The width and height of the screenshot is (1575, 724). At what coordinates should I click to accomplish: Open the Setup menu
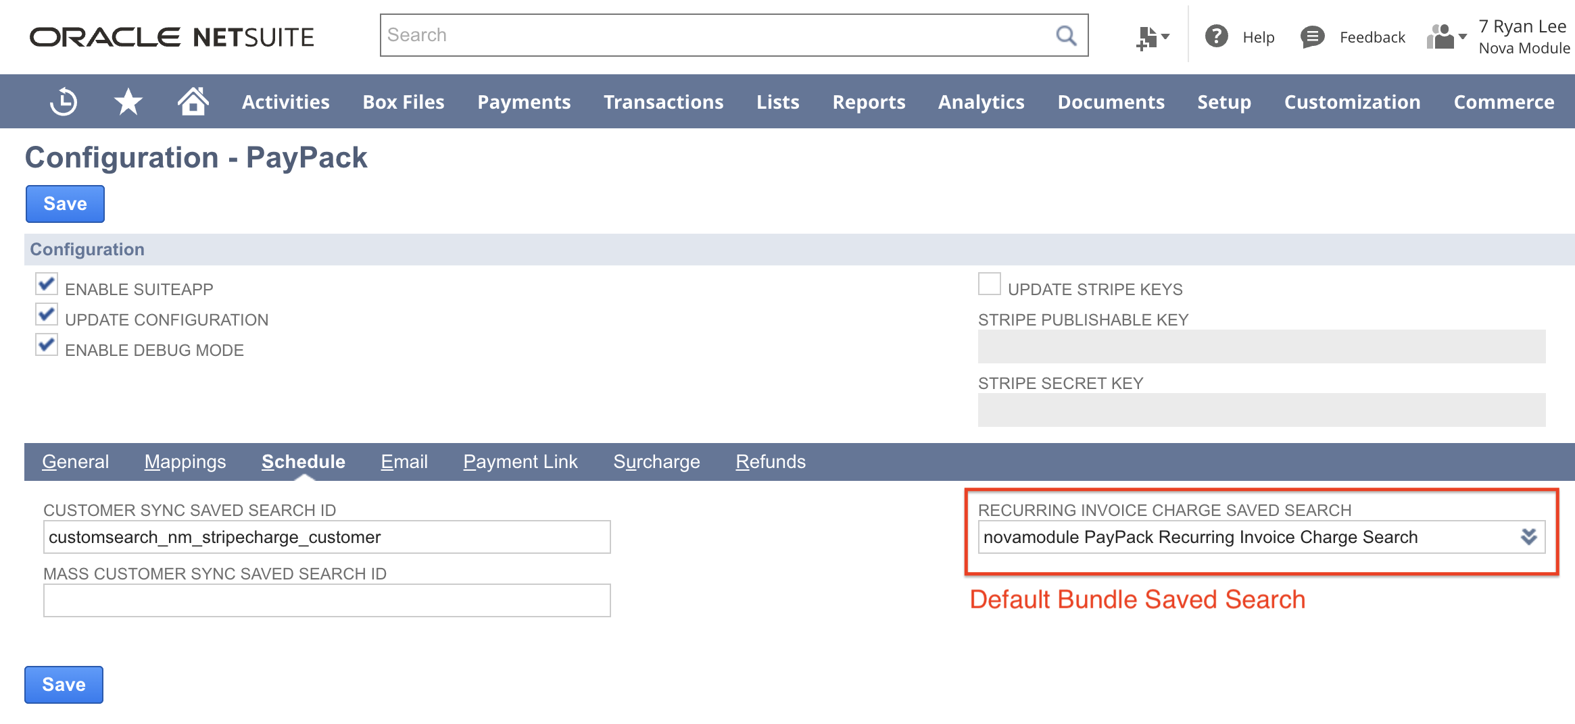pyautogui.click(x=1224, y=102)
